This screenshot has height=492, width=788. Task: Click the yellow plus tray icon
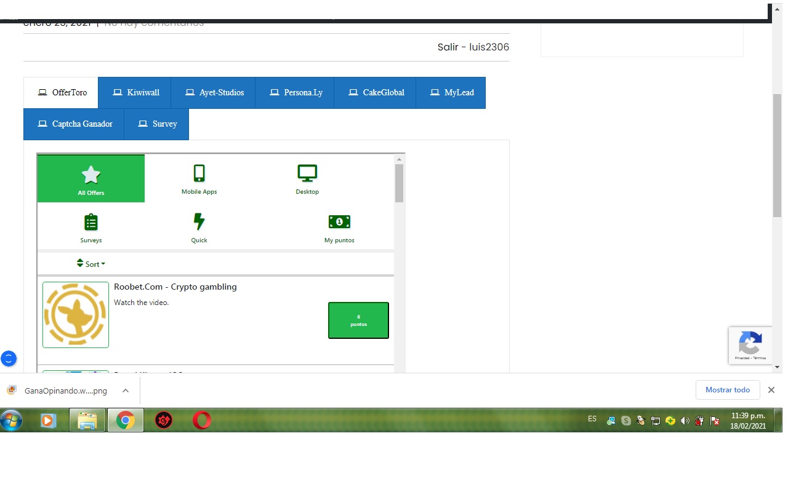670,421
